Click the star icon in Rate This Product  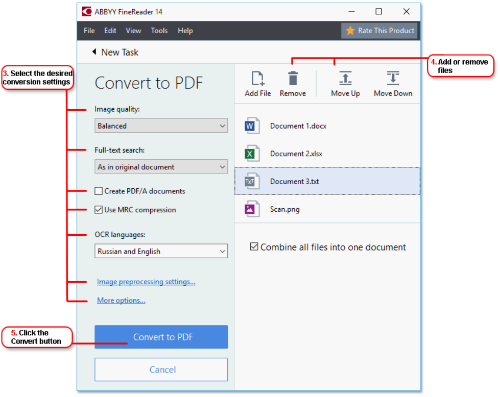pyautogui.click(x=350, y=31)
